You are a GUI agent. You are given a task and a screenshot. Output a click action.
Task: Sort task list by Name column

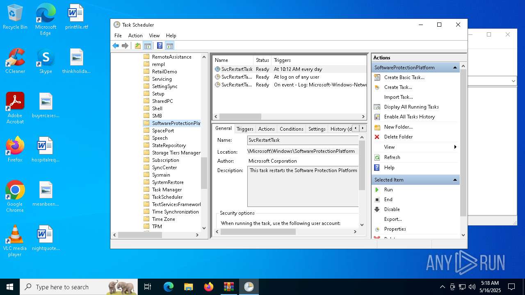click(x=233, y=60)
